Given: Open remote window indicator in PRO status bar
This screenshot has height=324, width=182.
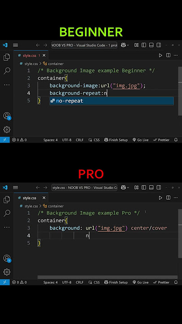Looking at the screenshot, I should (5, 282).
